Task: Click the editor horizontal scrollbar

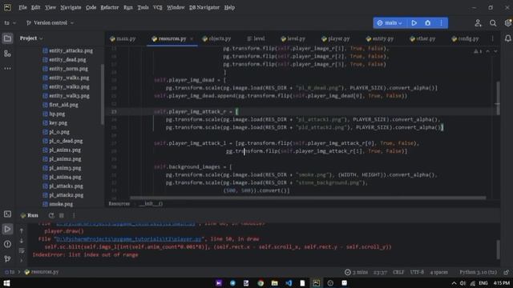Action: pyautogui.click(x=308, y=198)
